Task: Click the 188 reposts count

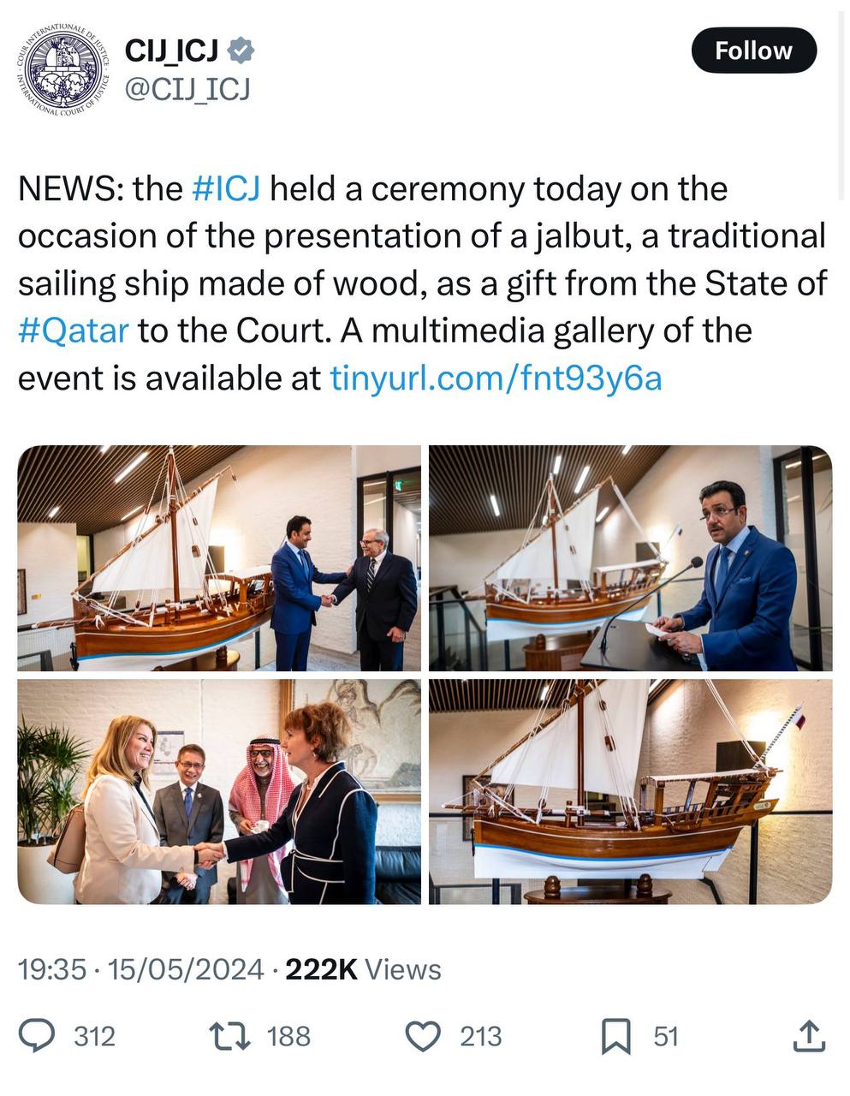Action: click(x=288, y=1036)
